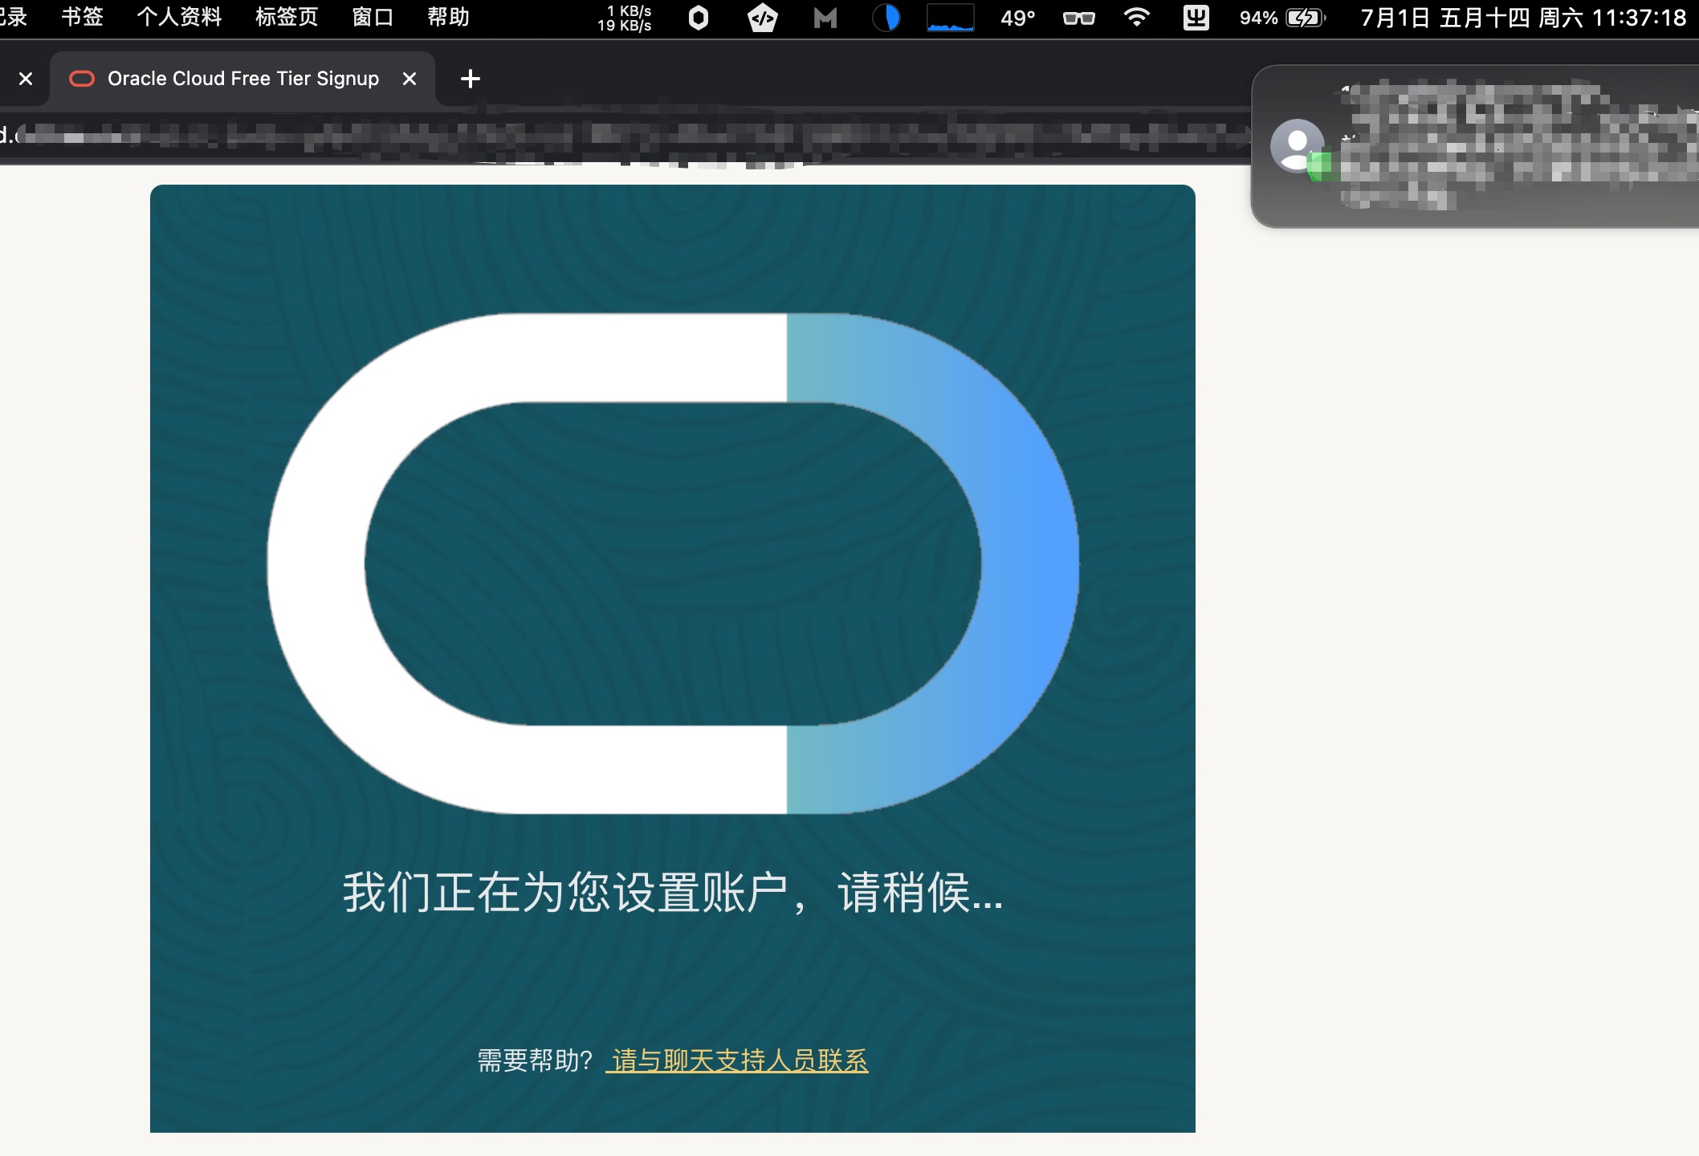Open the 标签页 menu
This screenshot has width=1699, height=1156.
tap(287, 17)
